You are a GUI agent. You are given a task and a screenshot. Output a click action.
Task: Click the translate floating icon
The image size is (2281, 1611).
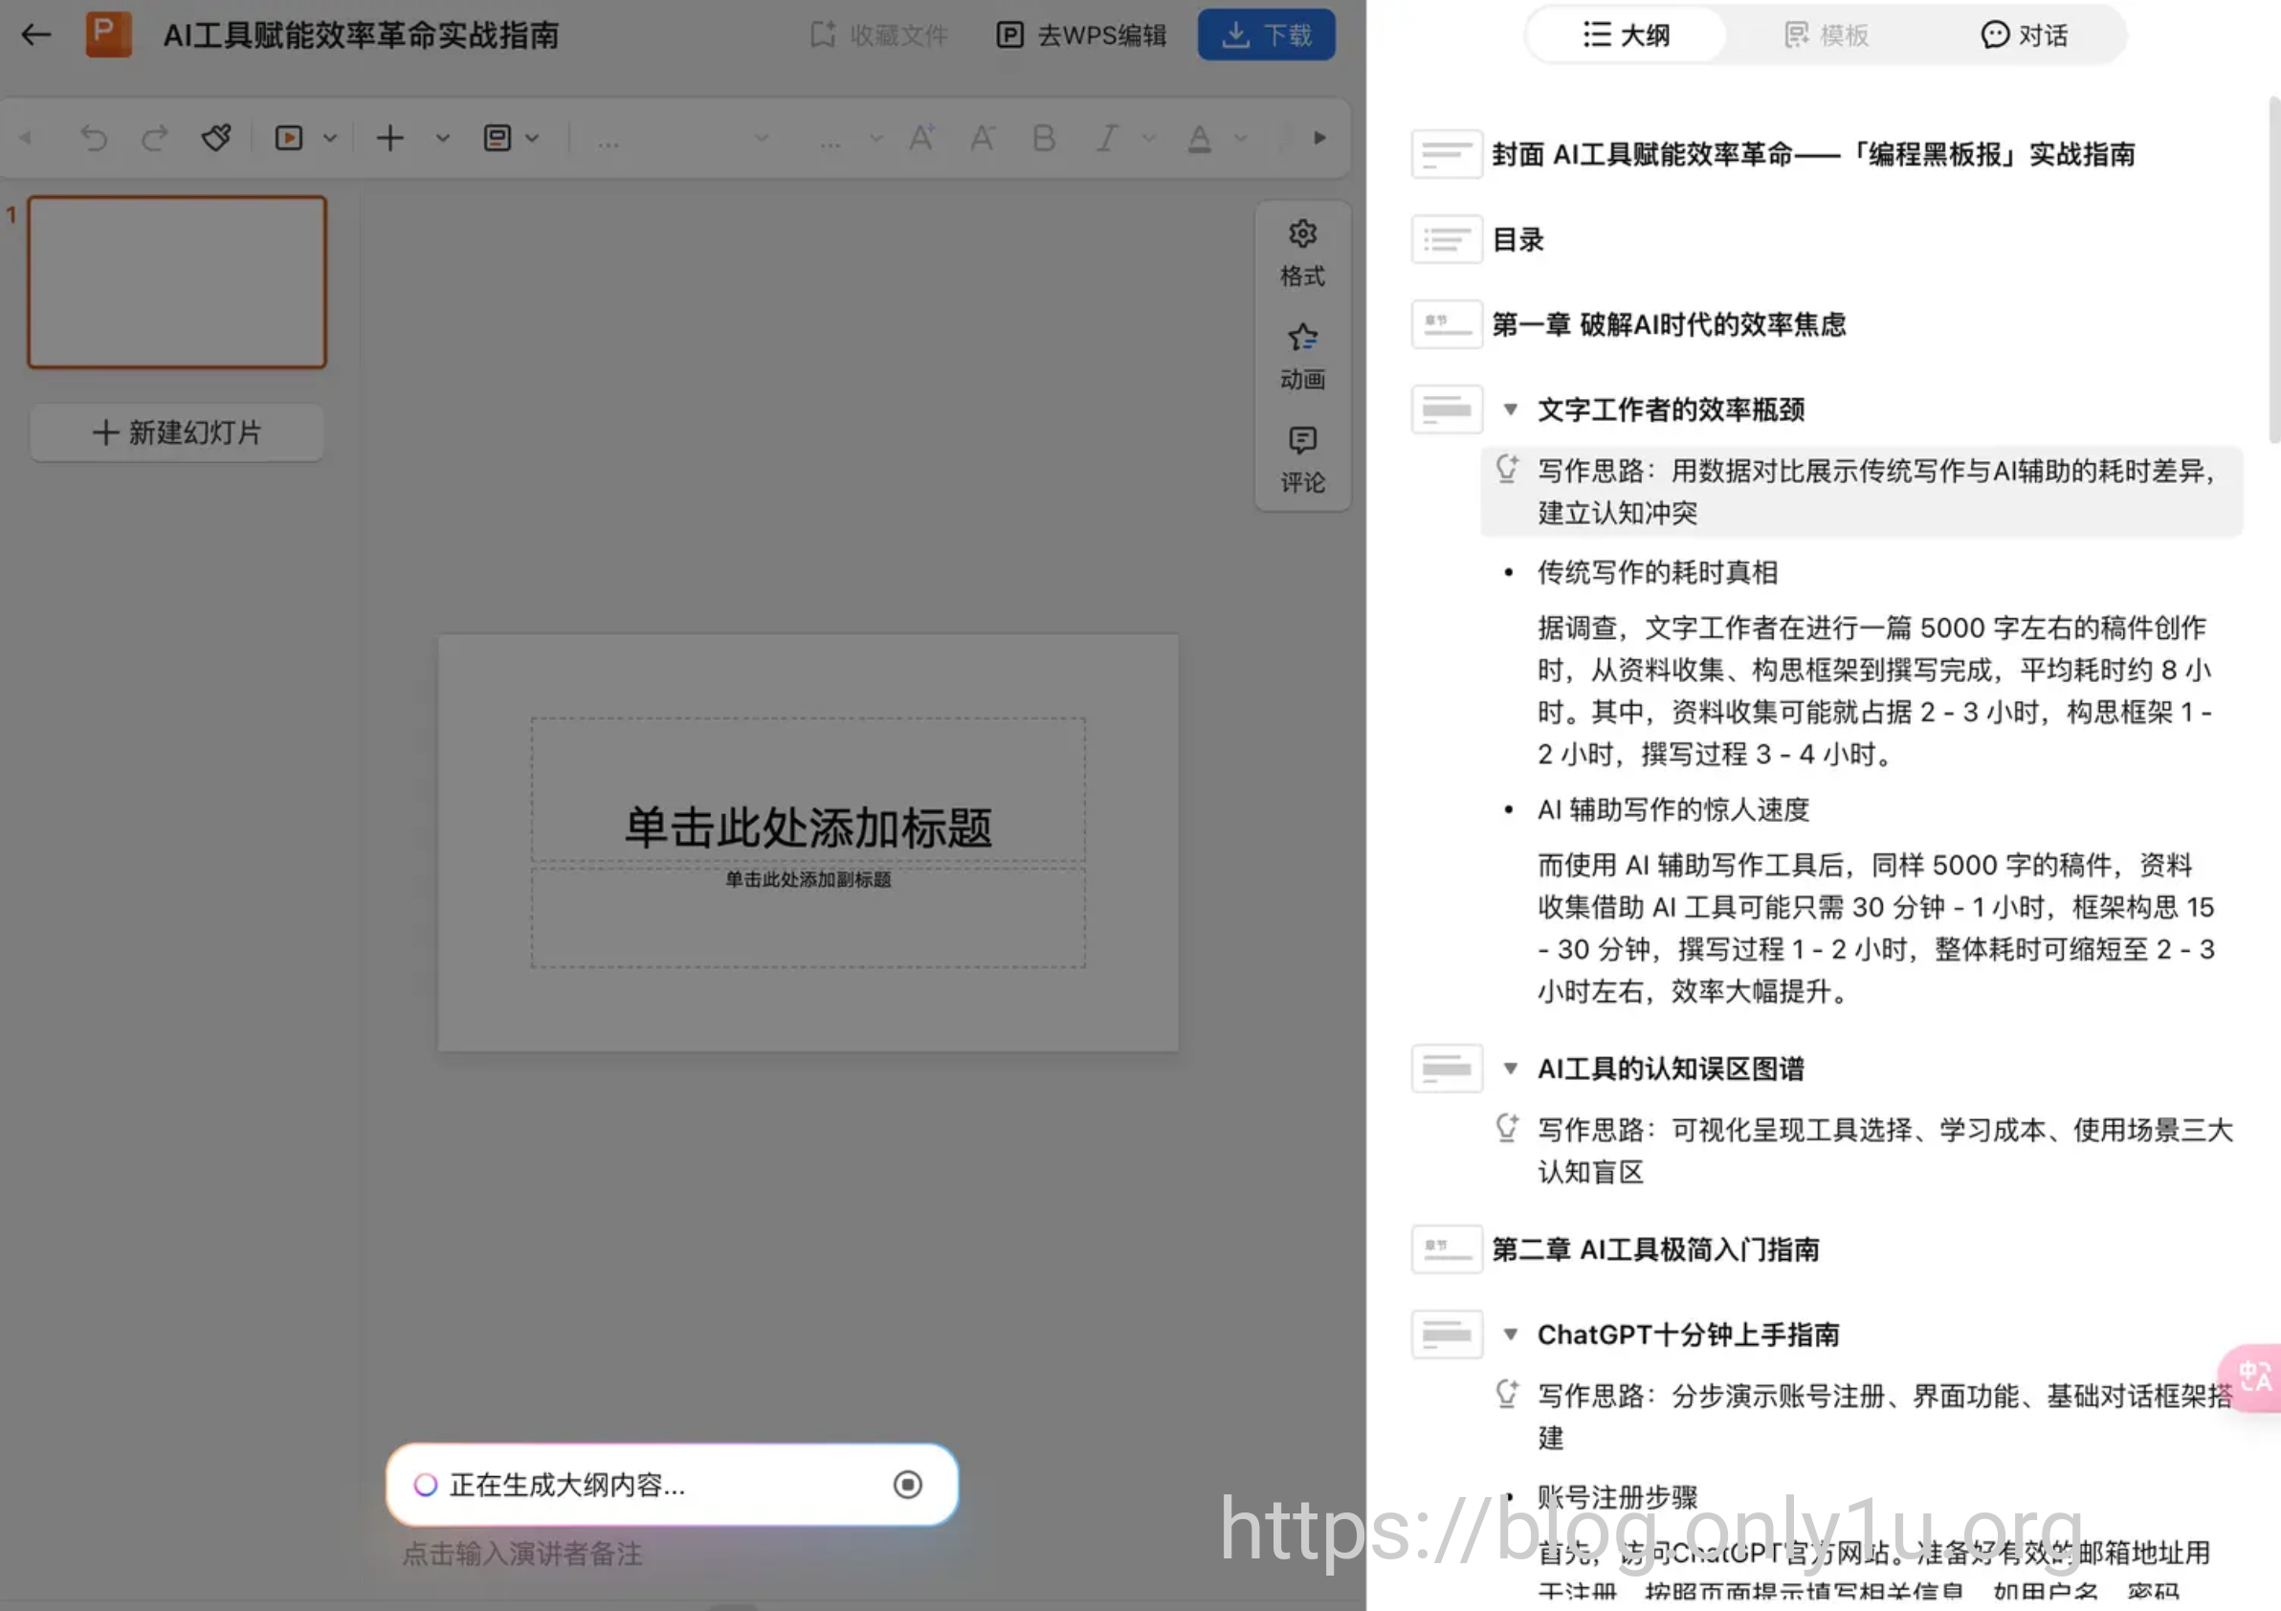2253,1377
